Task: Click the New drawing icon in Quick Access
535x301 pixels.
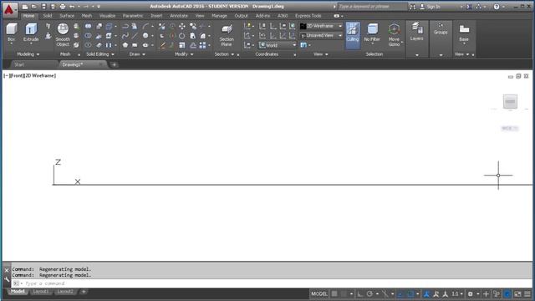Action: (25, 7)
